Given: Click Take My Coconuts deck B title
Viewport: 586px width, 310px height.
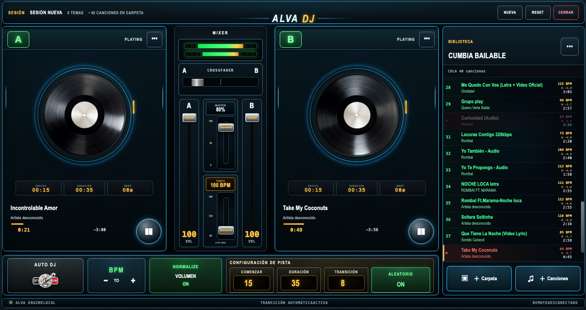Looking at the screenshot, I should tap(305, 208).
